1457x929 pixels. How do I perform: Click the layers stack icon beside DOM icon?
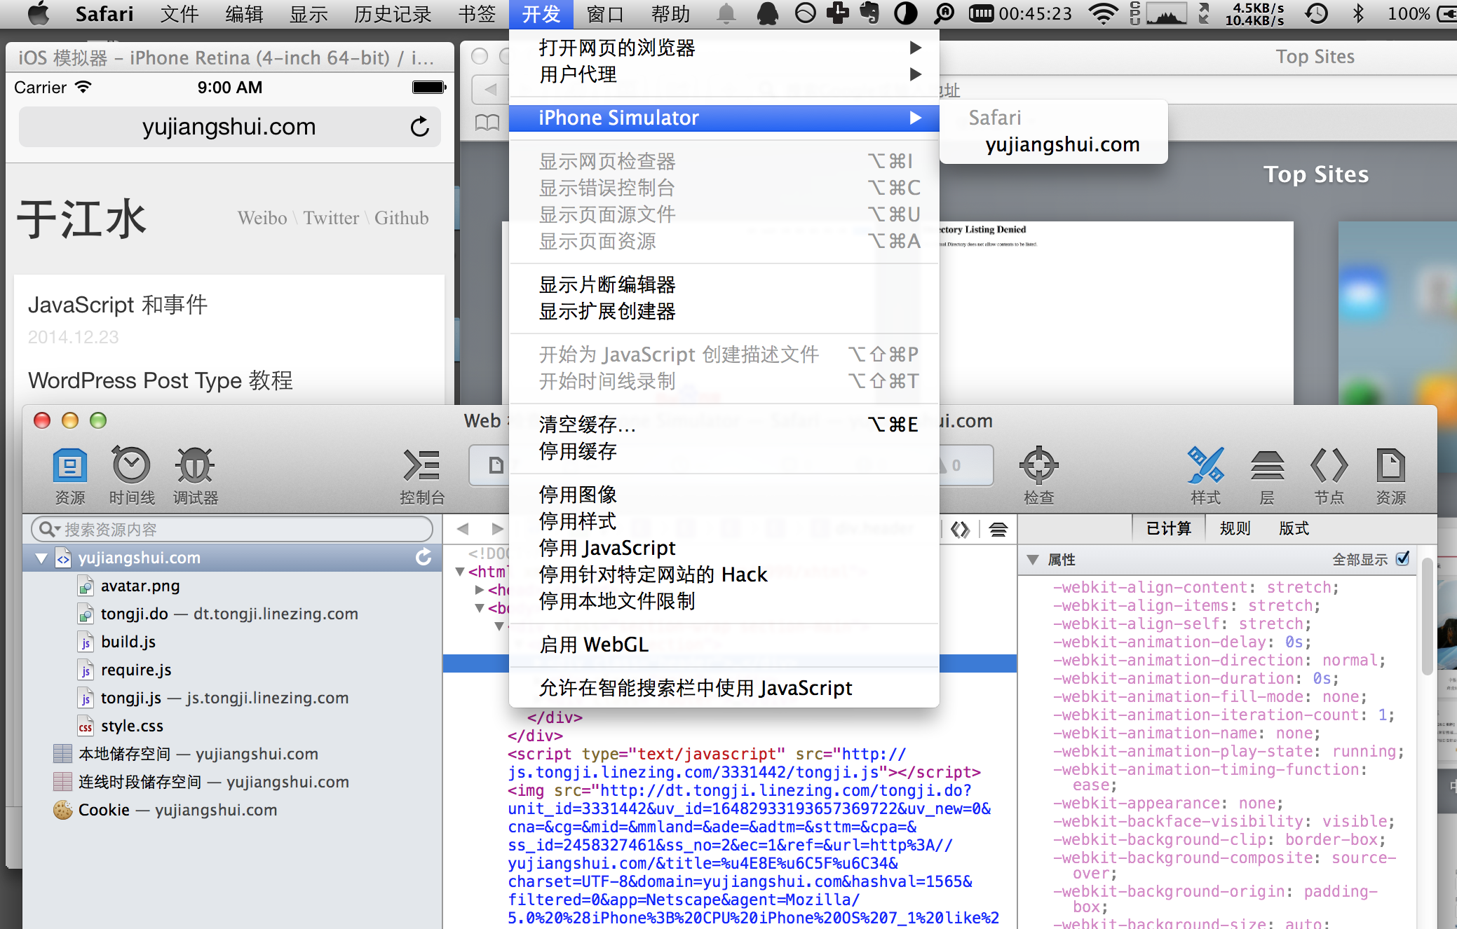tap(998, 530)
